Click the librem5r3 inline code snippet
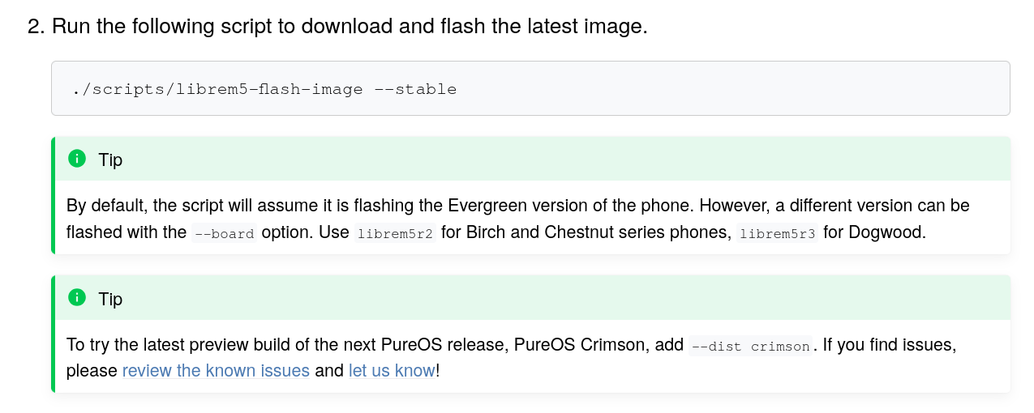Screen dimensions: 1034x413 (778, 233)
